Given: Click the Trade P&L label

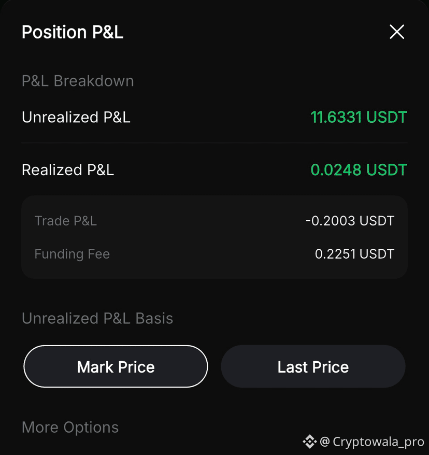Looking at the screenshot, I should click(66, 221).
